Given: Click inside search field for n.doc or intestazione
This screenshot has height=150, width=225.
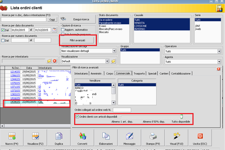Looking at the screenshot, I should (x=24, y=20).
